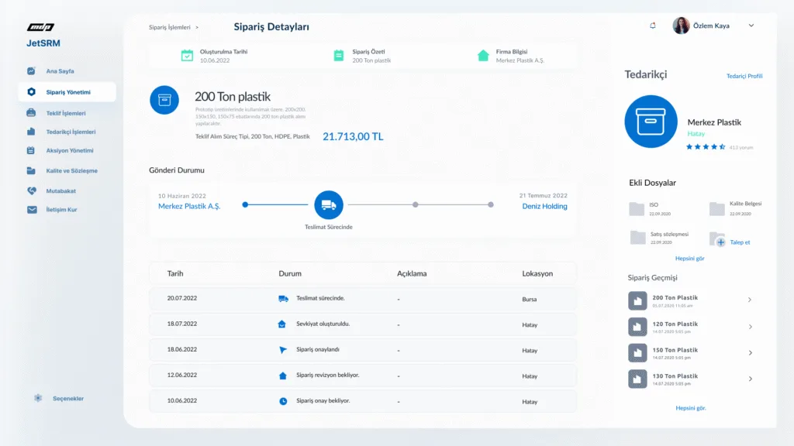The image size is (794, 446).
Task: Click the last dot on shipment timeline
Action: coord(491,204)
